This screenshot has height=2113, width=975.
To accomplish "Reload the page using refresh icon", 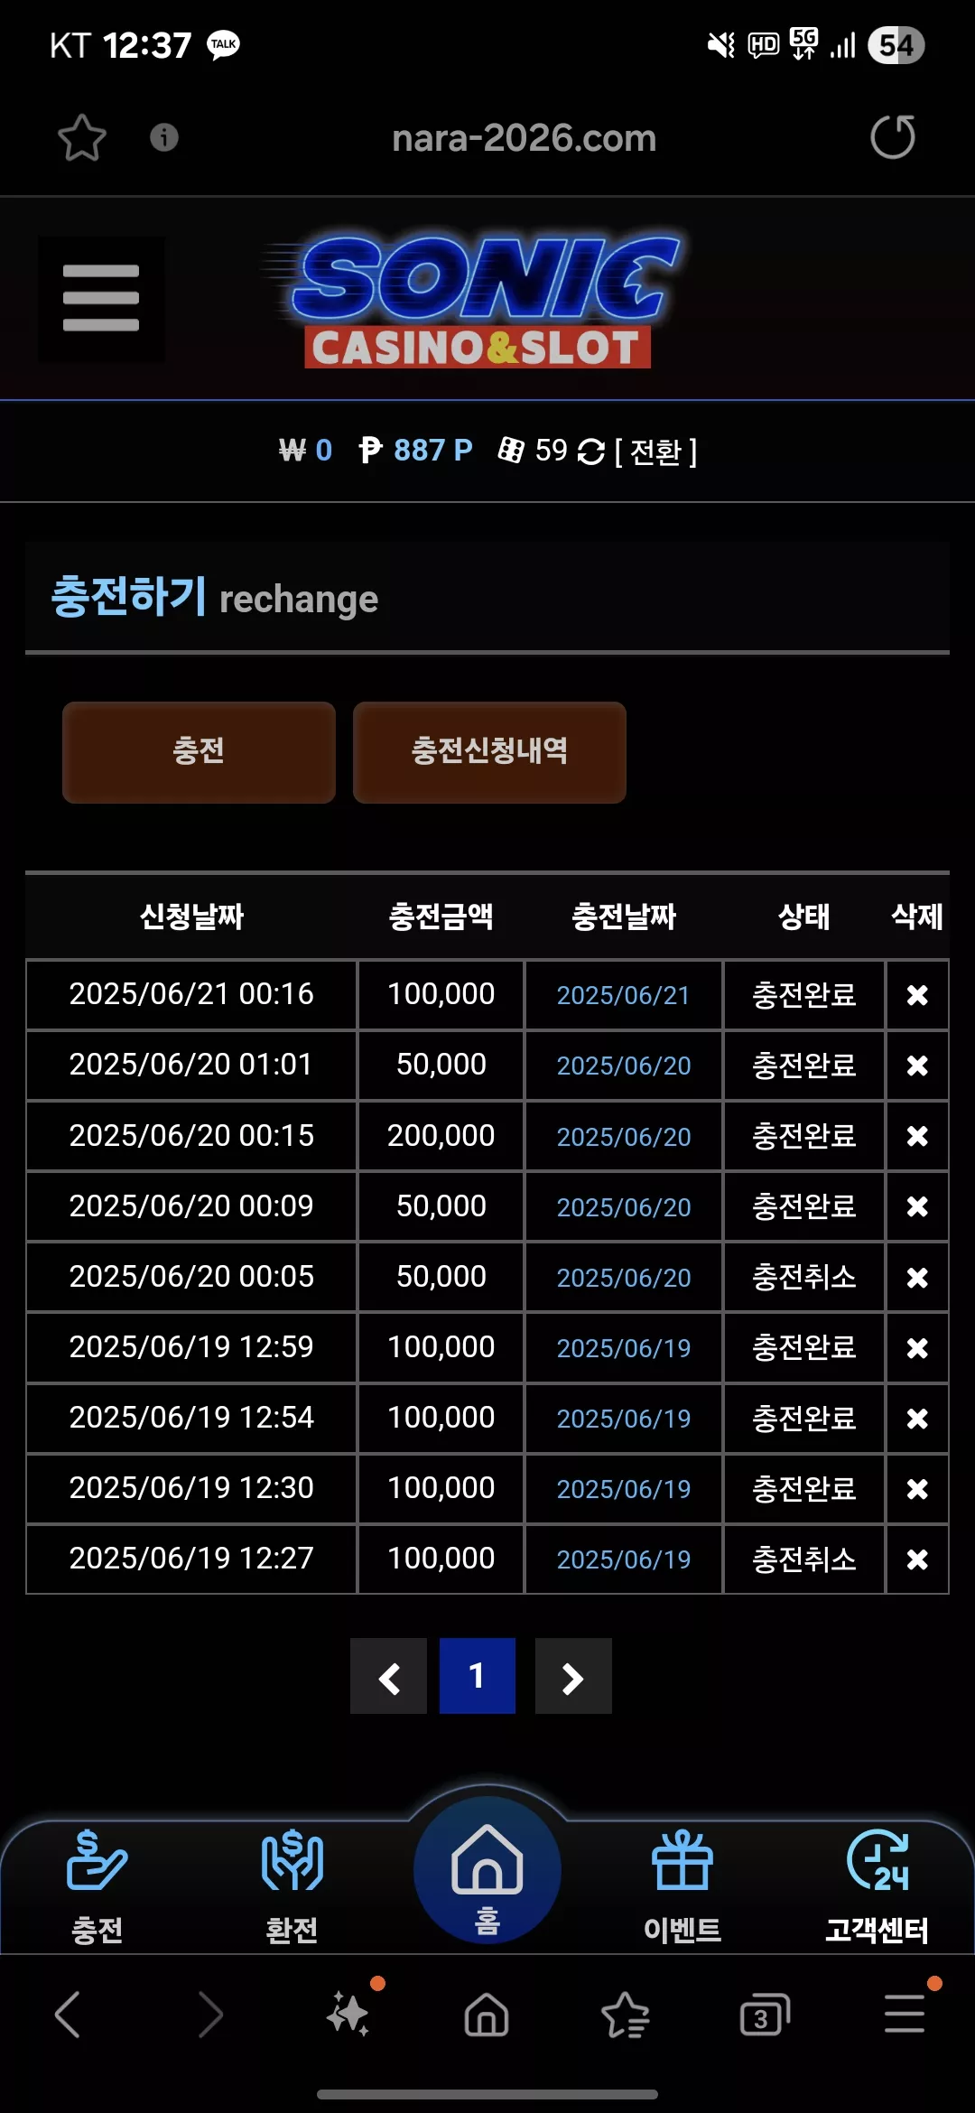I will point(893,137).
